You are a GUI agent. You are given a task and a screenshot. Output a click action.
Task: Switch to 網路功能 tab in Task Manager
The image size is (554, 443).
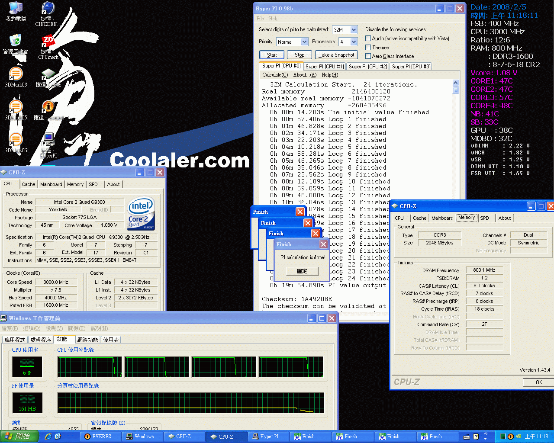pos(88,340)
